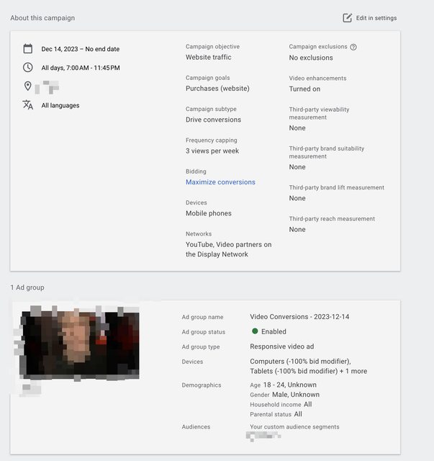Select the Video Conversions - 2023-12-14 ad group name
The width and height of the screenshot is (434, 461).
click(299, 317)
